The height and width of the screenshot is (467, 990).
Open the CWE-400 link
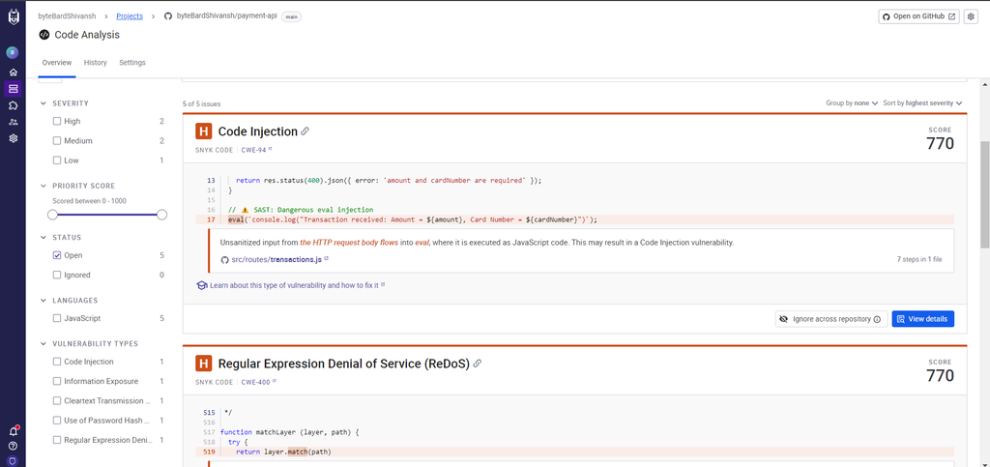pos(258,382)
